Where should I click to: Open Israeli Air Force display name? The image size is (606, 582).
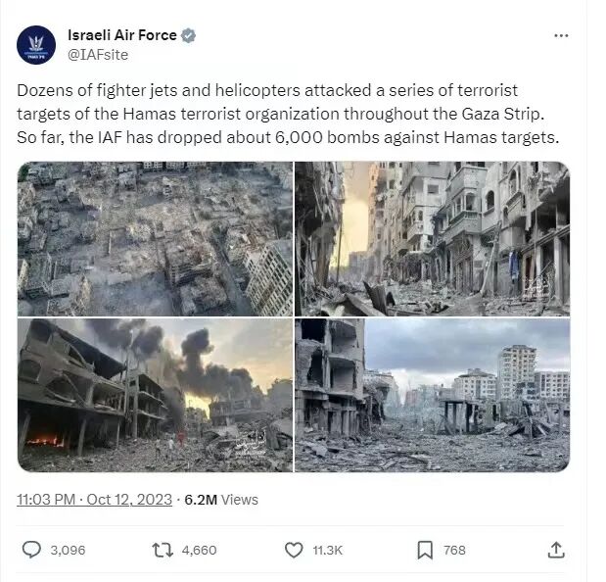tap(122, 35)
